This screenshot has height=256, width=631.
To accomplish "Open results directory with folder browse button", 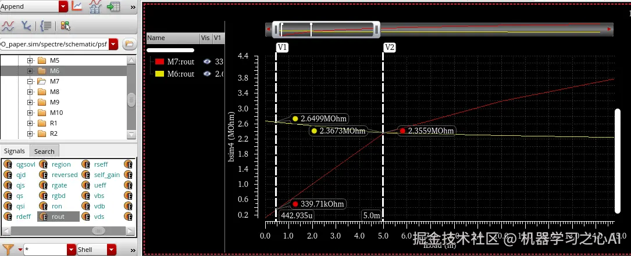I will 129,44.
